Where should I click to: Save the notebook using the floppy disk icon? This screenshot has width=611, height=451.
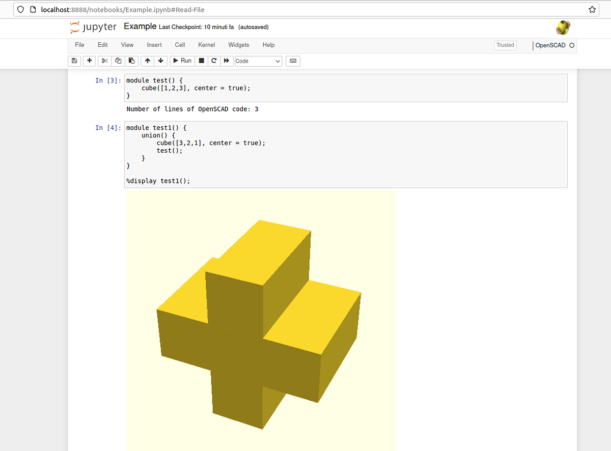point(74,61)
